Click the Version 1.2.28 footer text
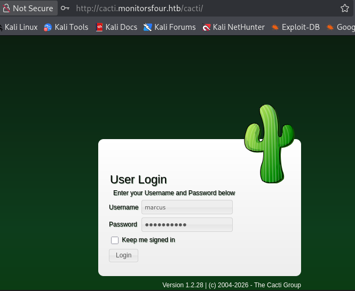This screenshot has height=291, width=355. coord(232,285)
